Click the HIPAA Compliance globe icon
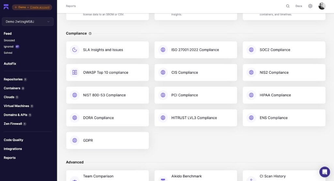Image resolution: width=334 pixels, height=181 pixels. [251, 95]
